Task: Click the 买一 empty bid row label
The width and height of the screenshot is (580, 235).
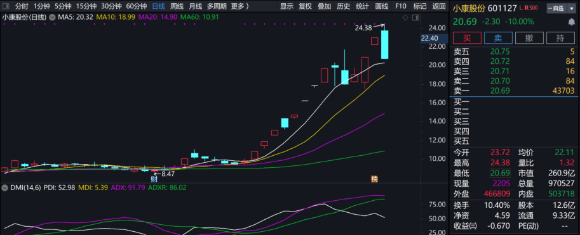Action: coord(461,102)
